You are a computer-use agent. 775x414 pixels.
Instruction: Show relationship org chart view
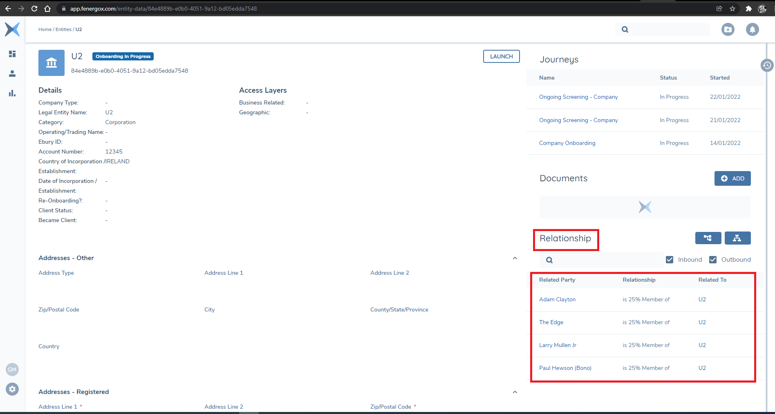[737, 238]
